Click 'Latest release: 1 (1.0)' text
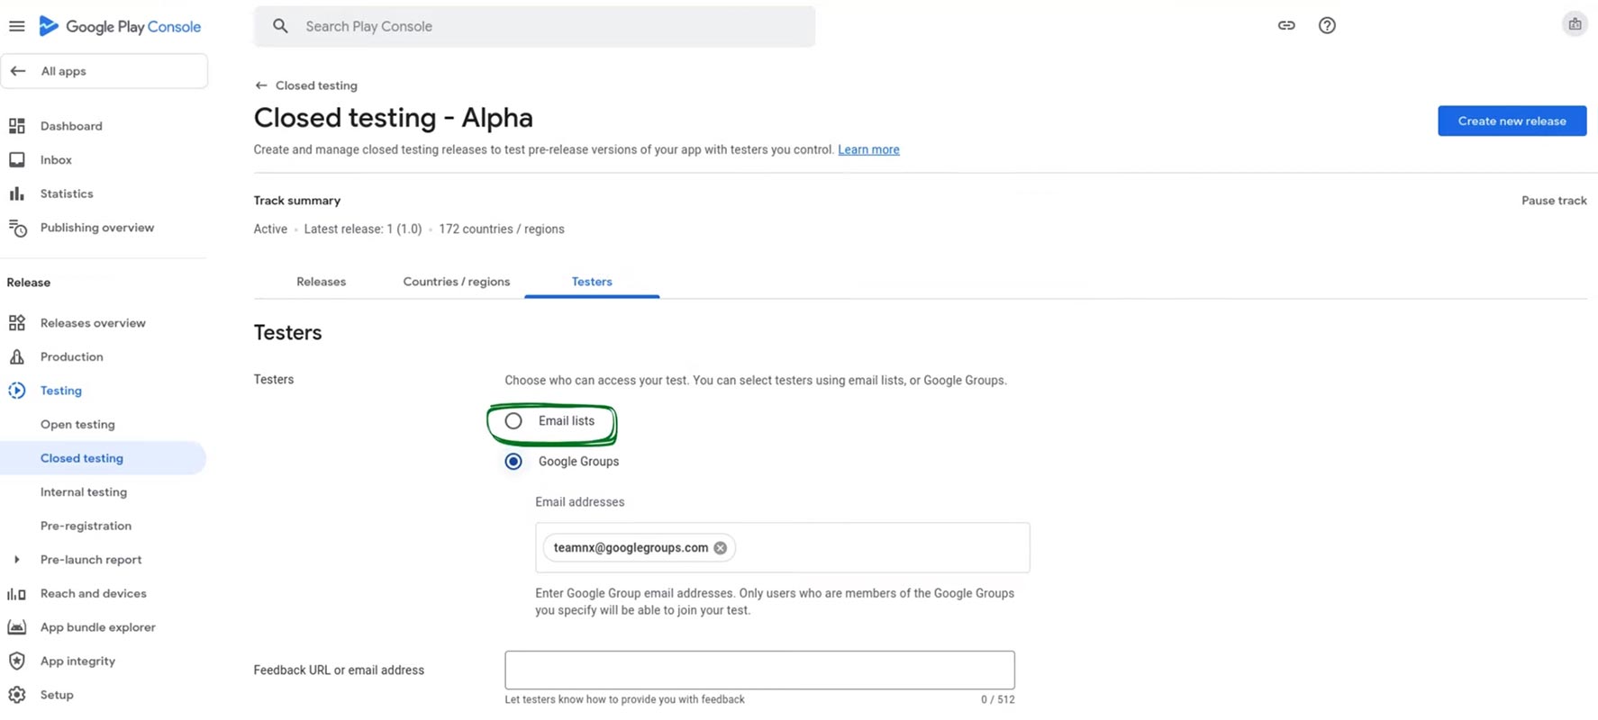 coord(363,229)
